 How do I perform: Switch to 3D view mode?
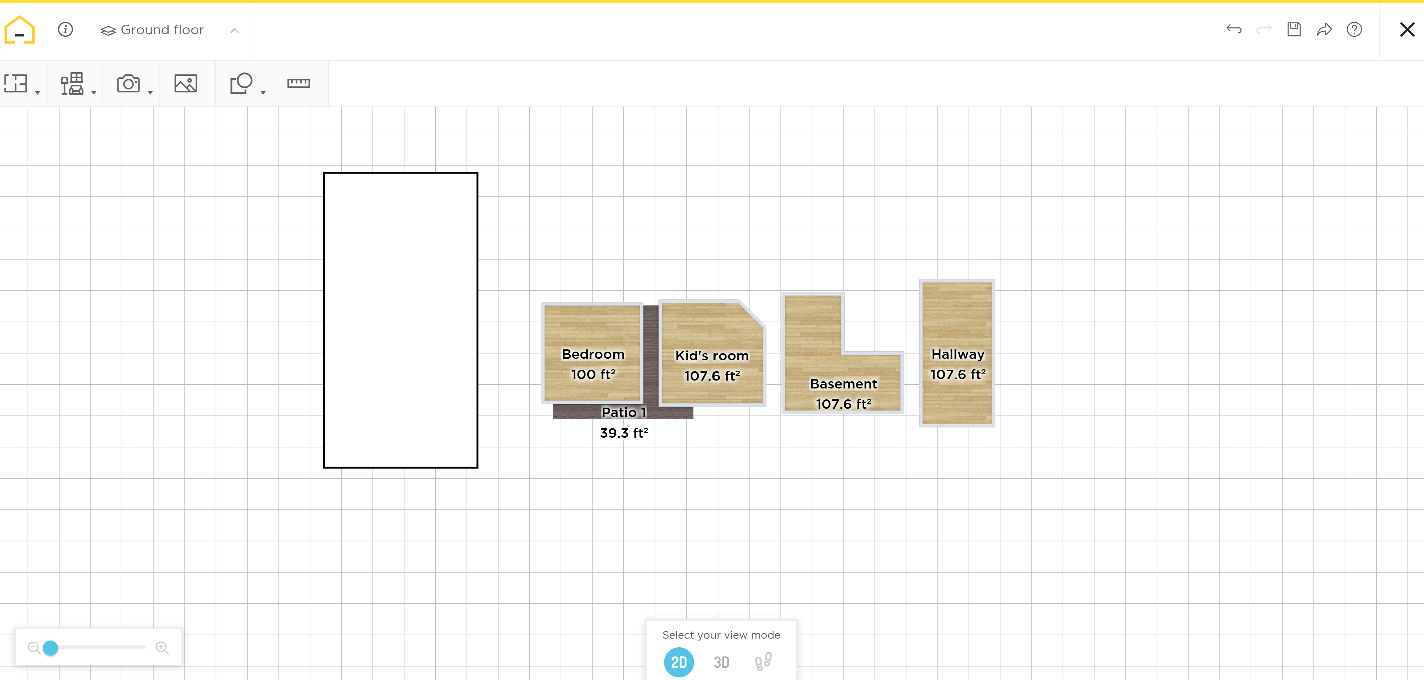tap(721, 662)
